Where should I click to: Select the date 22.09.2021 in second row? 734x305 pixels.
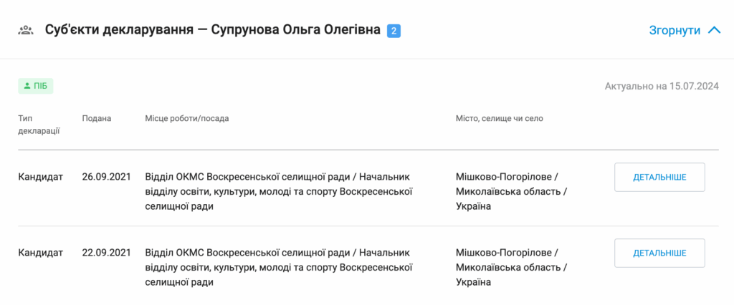pyautogui.click(x=106, y=252)
